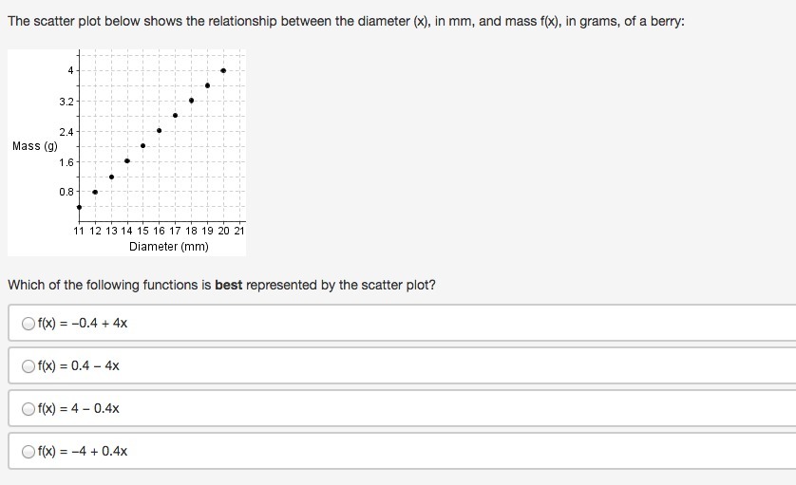Click the data point at diameter 16

tap(159, 130)
